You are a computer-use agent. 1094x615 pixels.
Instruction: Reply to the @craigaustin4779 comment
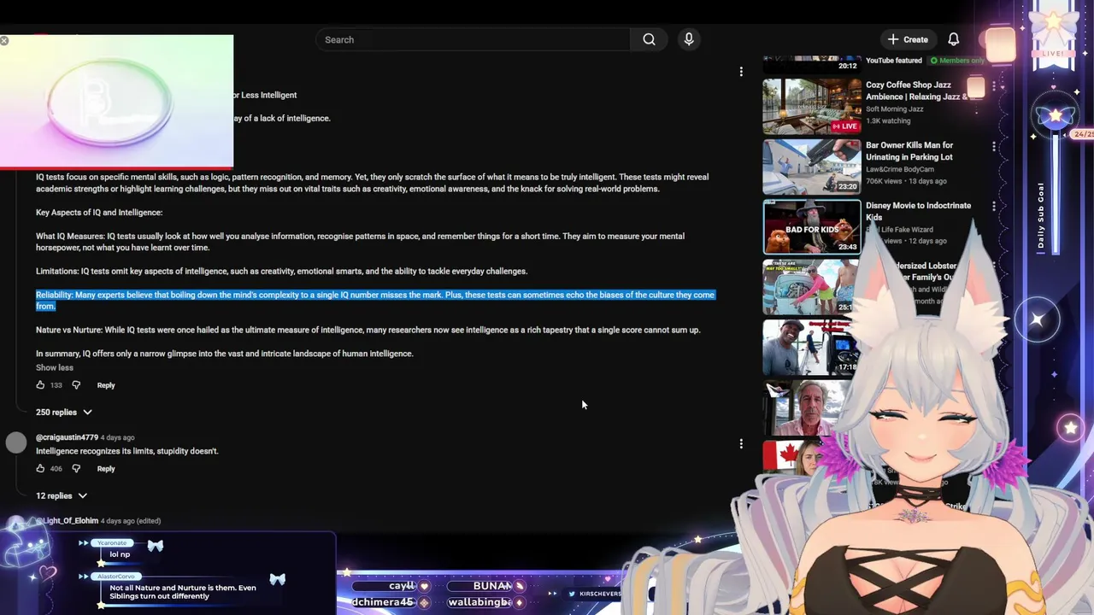click(x=106, y=469)
